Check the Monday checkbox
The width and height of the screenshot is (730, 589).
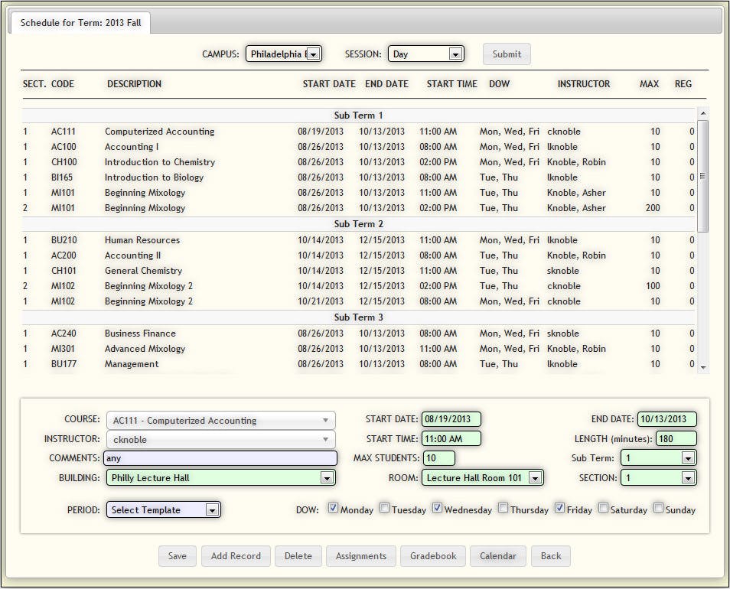333,508
